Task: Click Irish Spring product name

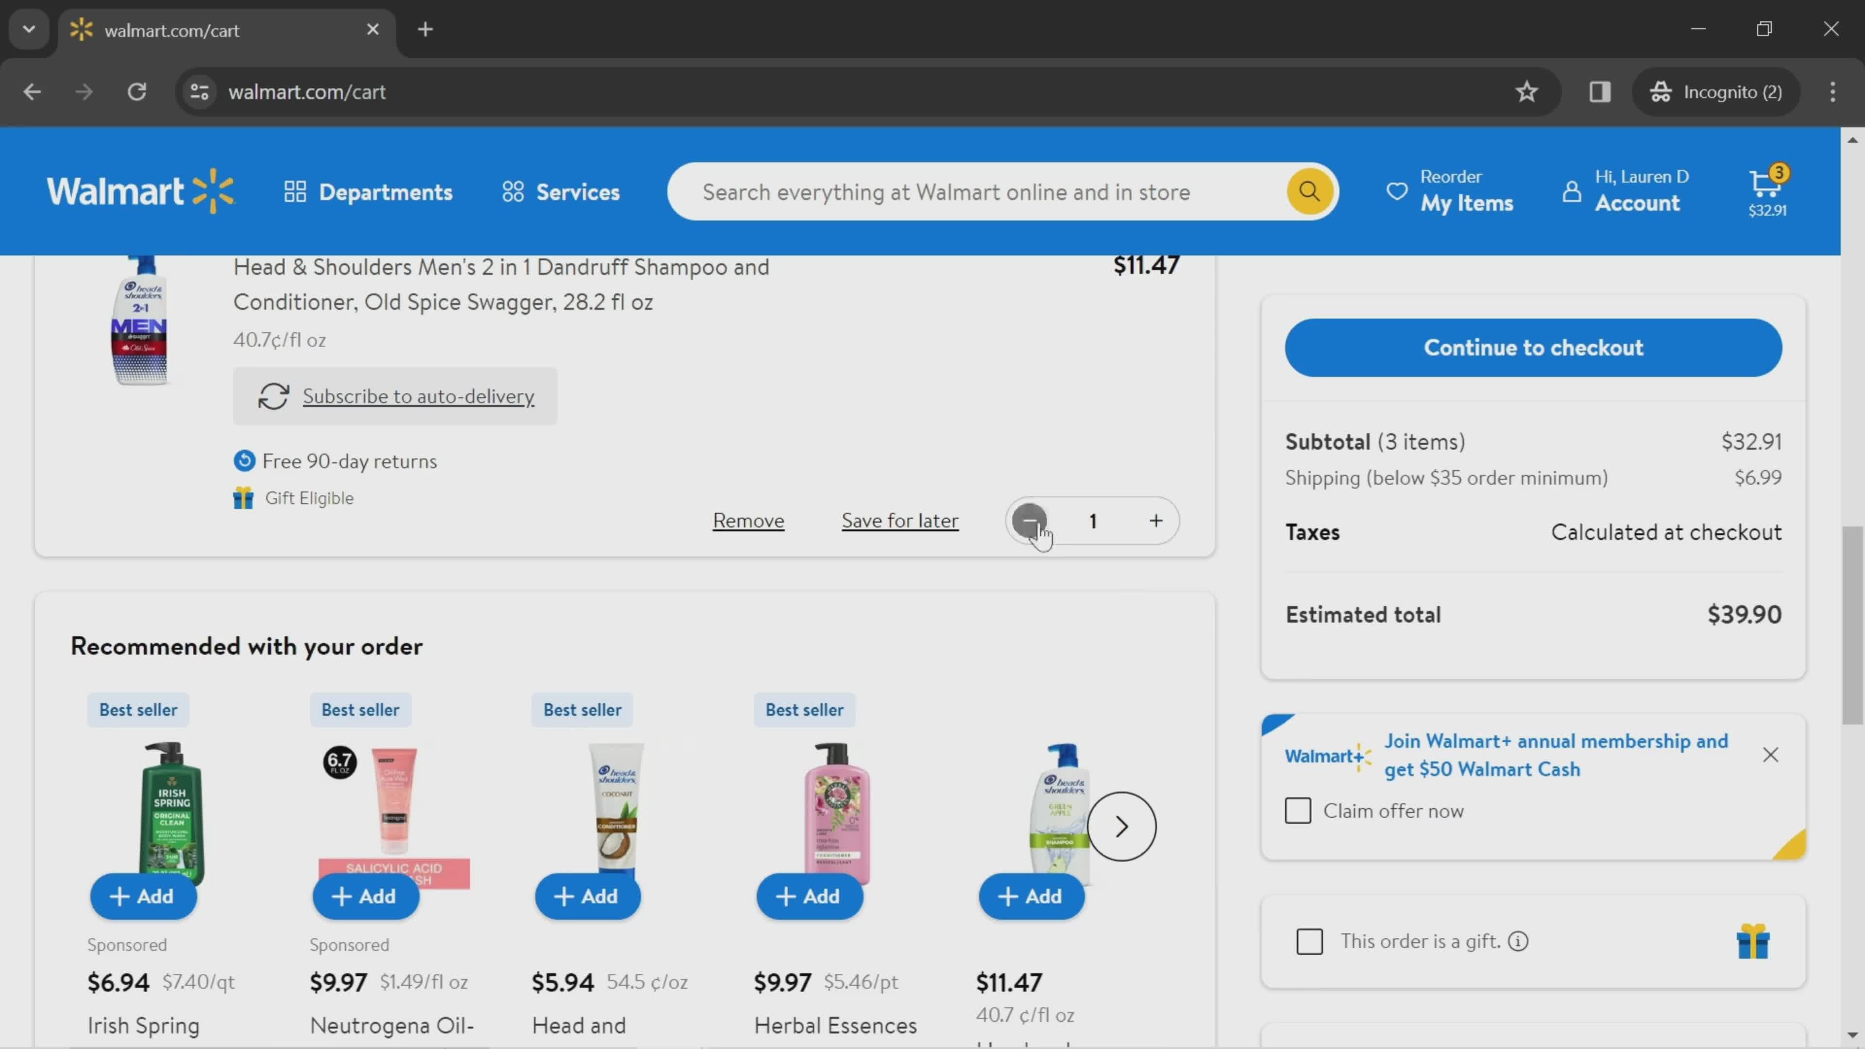Action: [x=143, y=1025]
